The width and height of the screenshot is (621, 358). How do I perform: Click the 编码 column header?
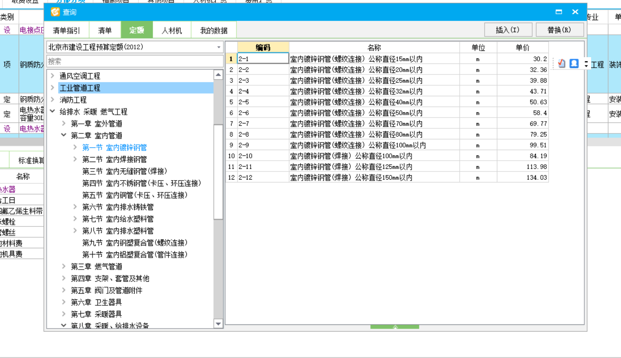click(x=263, y=48)
